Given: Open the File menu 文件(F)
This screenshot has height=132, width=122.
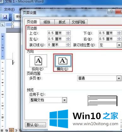Looking at the screenshot, I should pos(9,9).
